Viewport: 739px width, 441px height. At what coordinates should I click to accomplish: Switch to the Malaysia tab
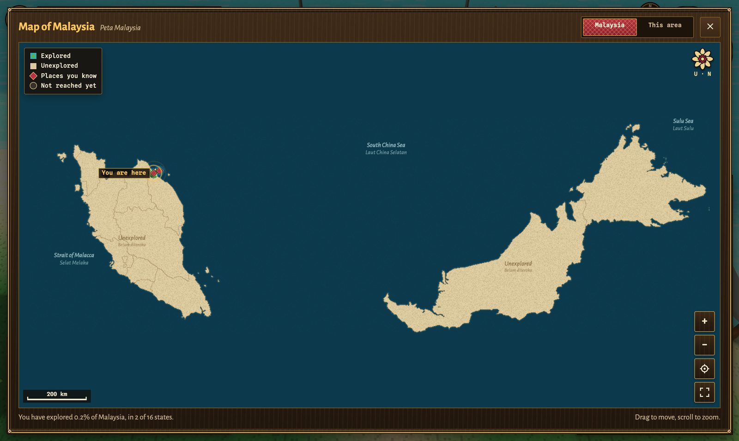coord(610,27)
